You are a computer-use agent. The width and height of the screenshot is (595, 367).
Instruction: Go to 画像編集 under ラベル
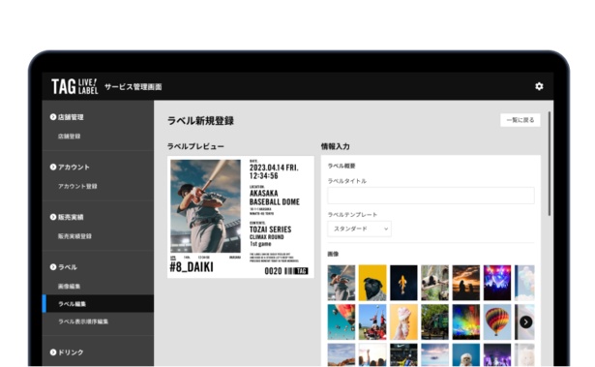click(69, 287)
